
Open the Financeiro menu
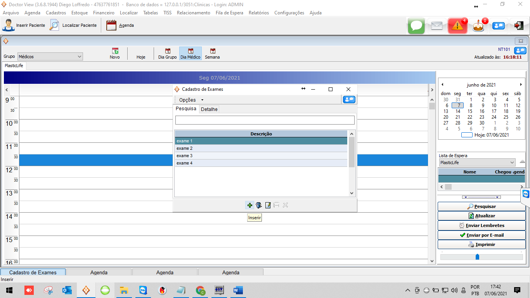tap(104, 13)
